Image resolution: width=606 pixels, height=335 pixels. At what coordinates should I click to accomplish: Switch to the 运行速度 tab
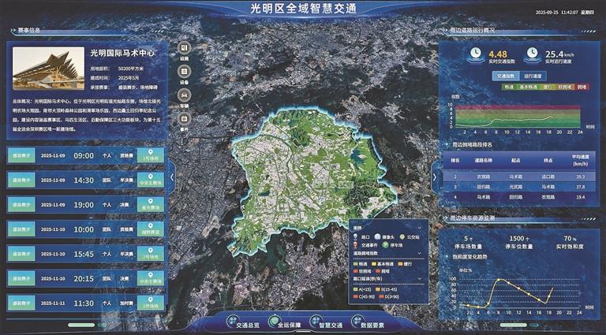(x=533, y=76)
